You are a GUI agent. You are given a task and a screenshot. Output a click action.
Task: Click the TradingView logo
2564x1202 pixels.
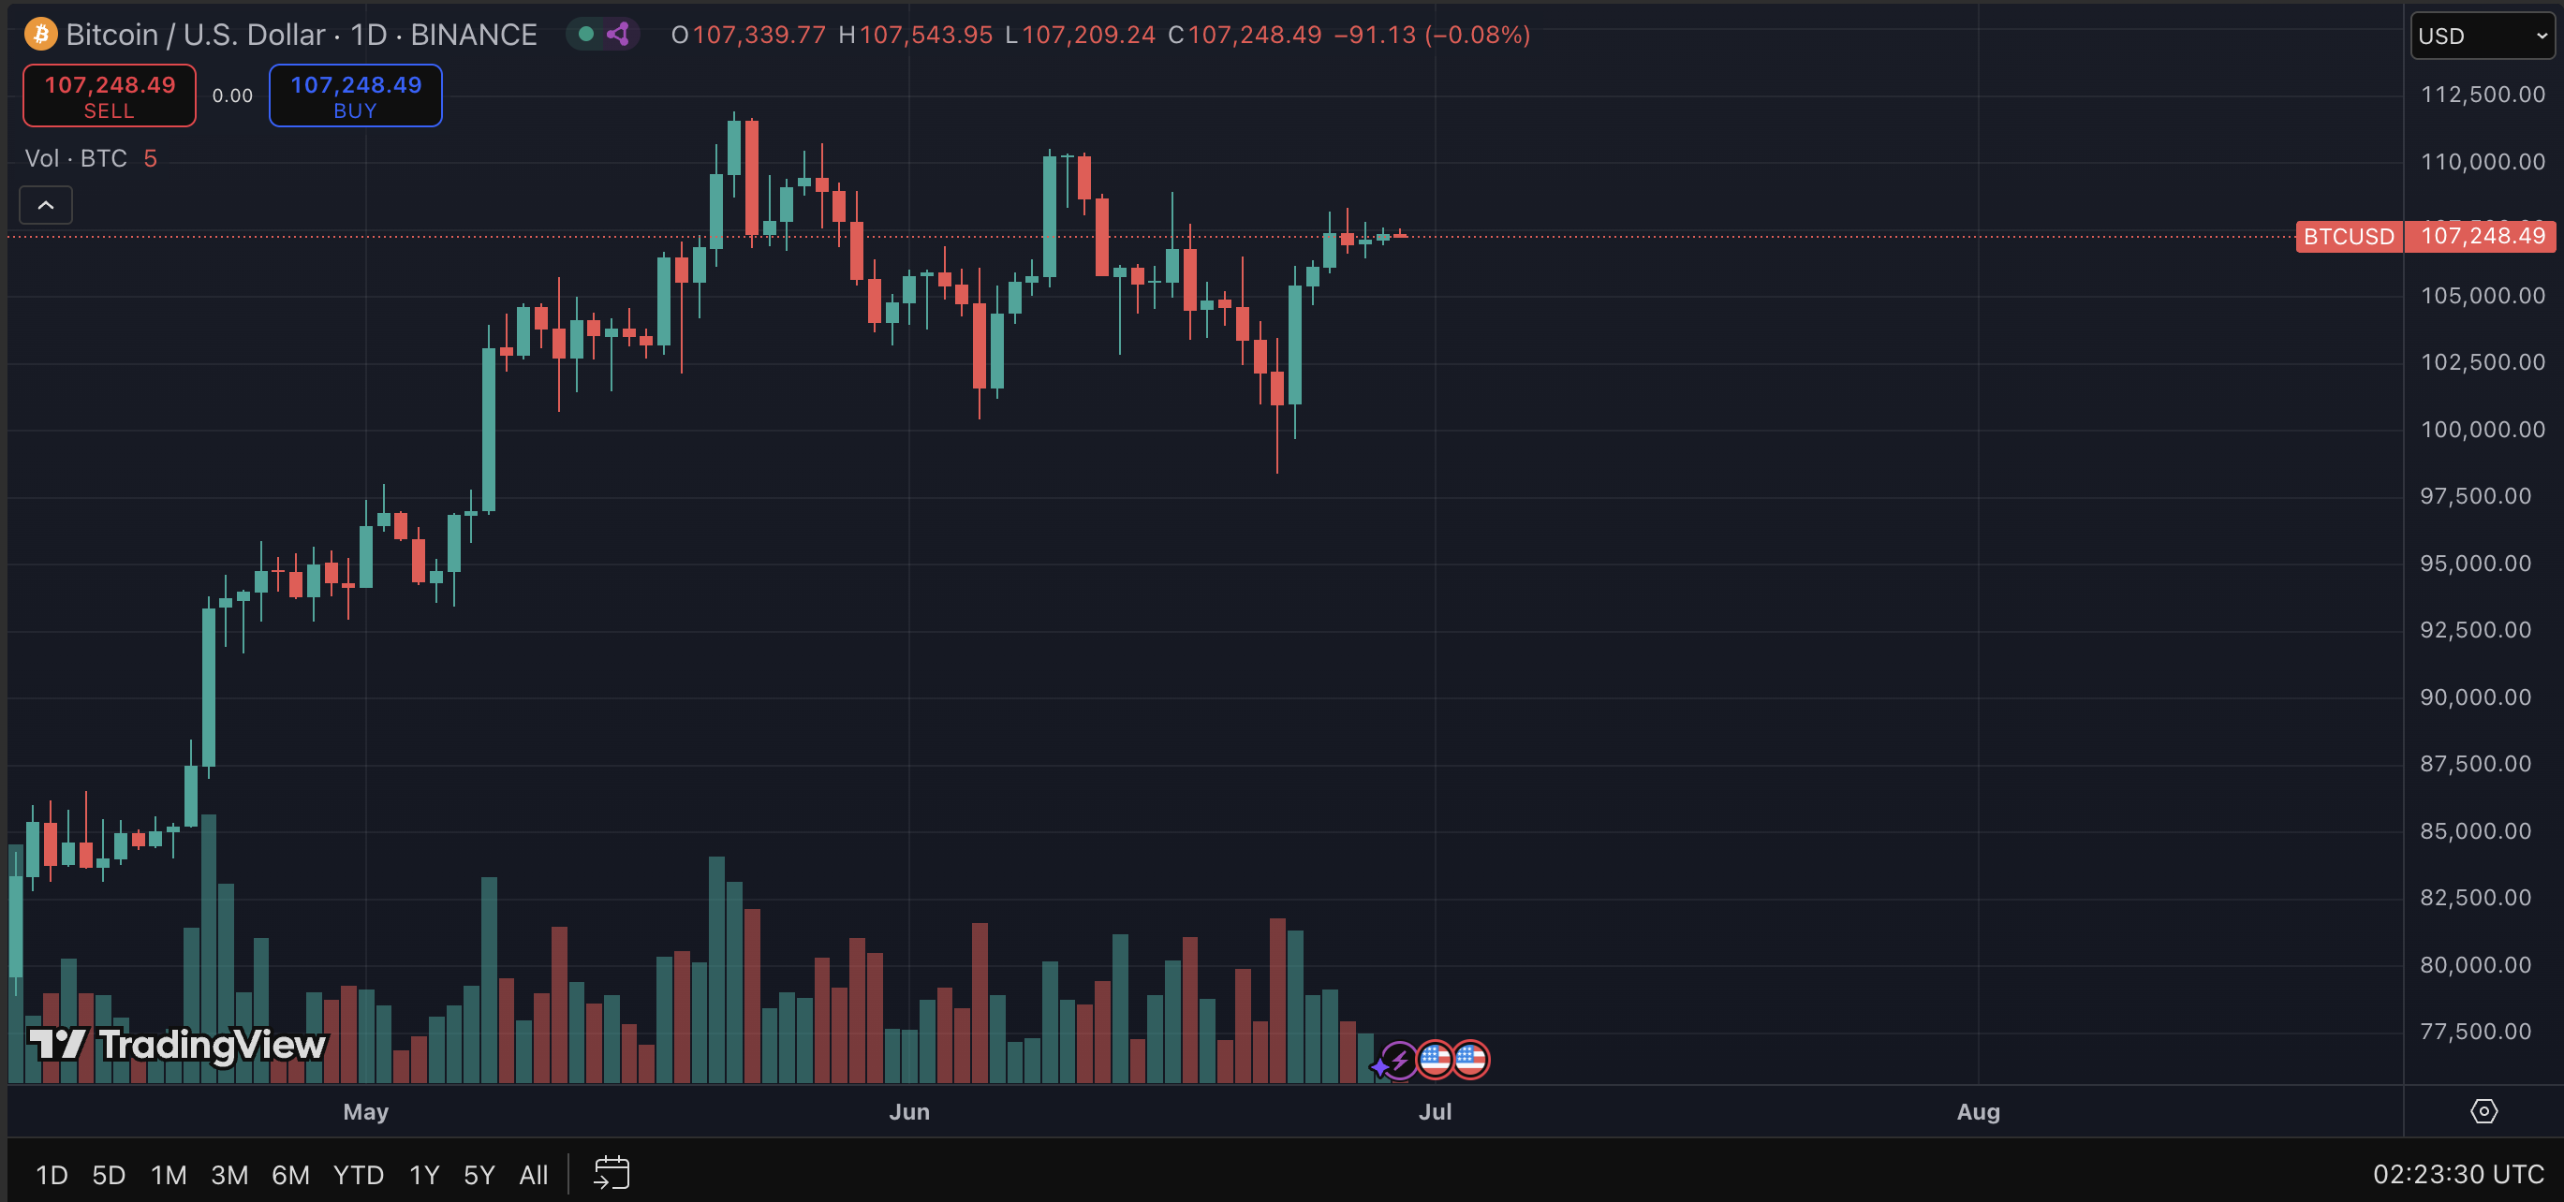point(177,1045)
